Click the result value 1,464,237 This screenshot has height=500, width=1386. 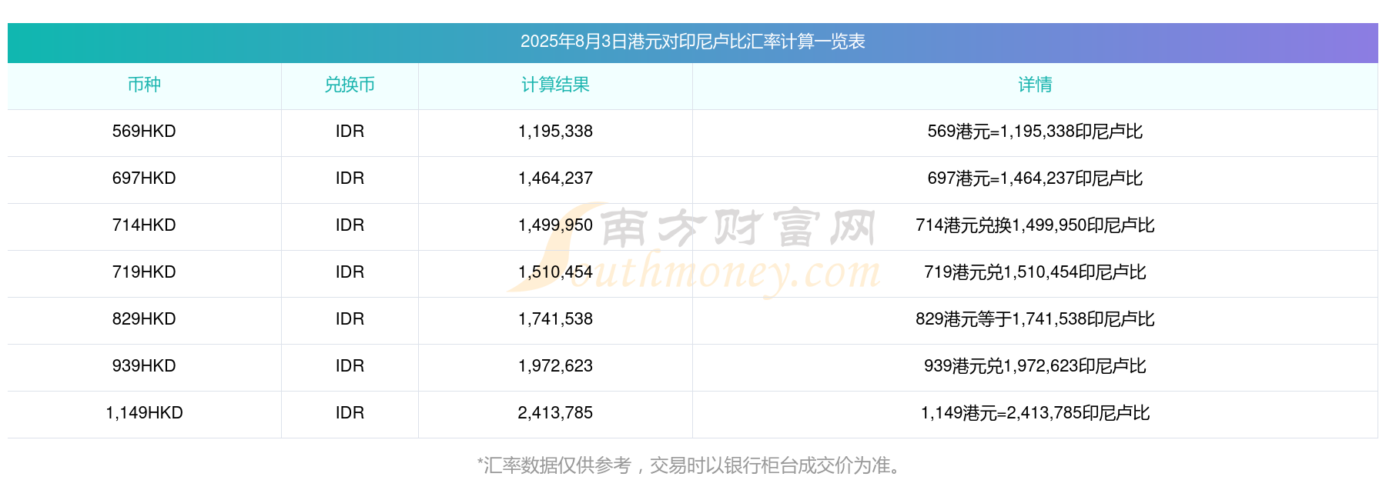[555, 178]
